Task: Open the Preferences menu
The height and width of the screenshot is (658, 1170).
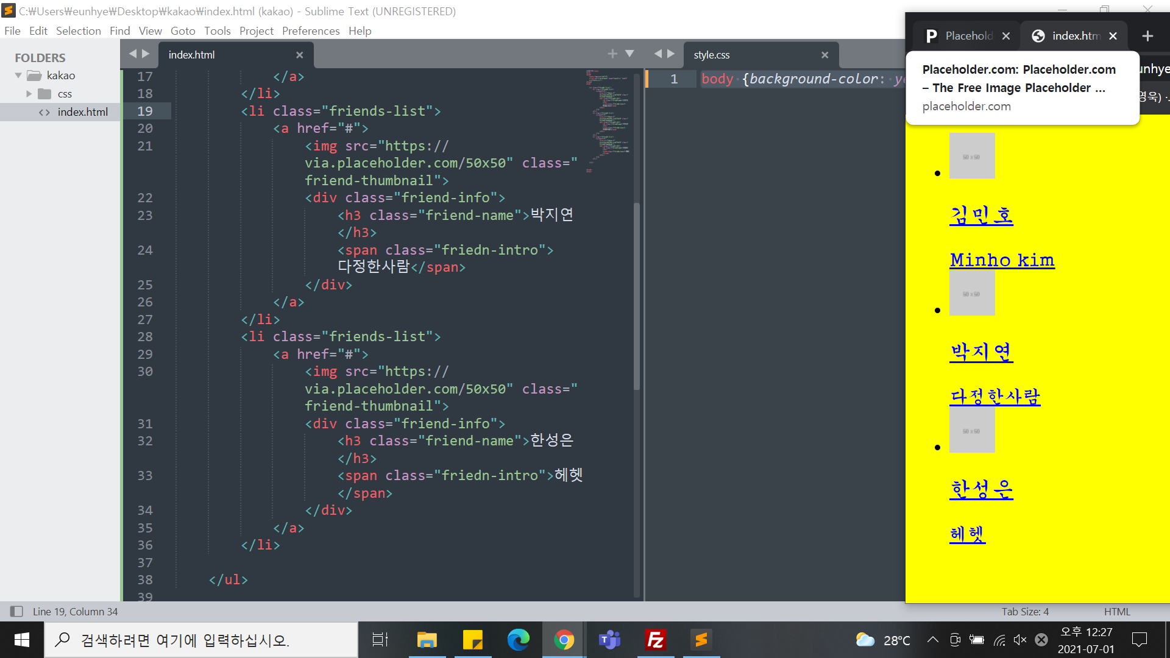Action: (x=310, y=31)
